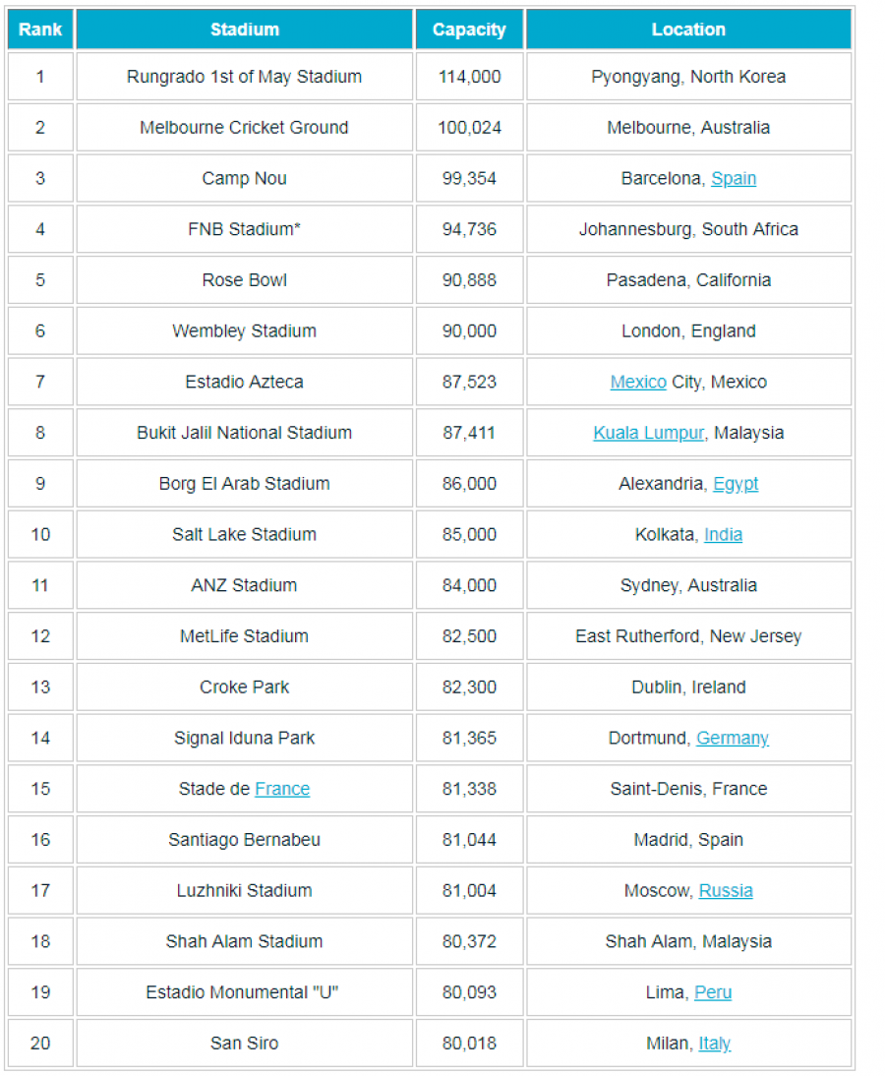
Task: Click the Santiago Bernabeu cell
Action: (245, 840)
